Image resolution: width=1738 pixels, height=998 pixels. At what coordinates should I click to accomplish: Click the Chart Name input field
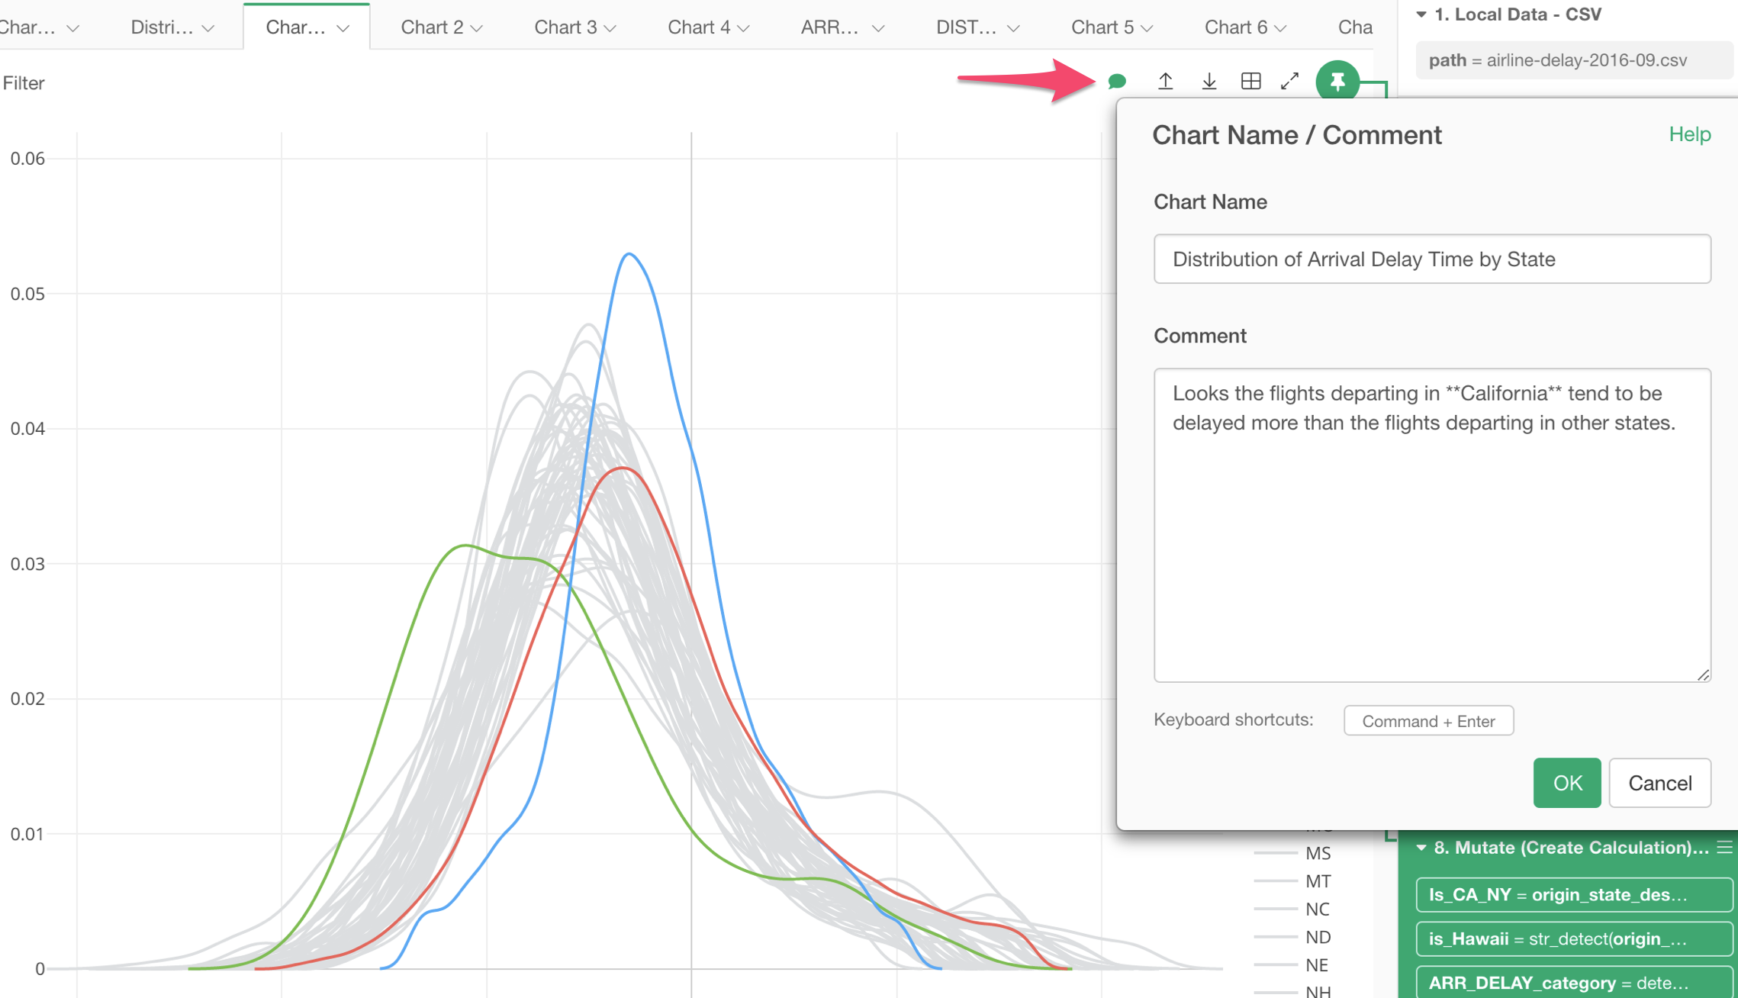point(1431,259)
